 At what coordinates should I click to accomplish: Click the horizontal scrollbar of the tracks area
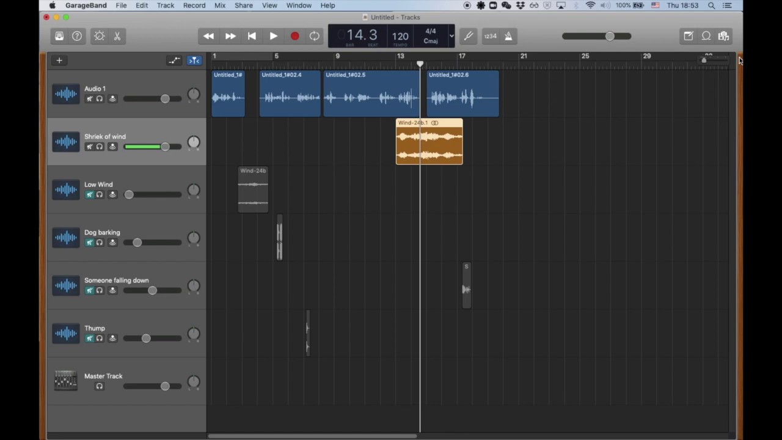click(x=313, y=436)
